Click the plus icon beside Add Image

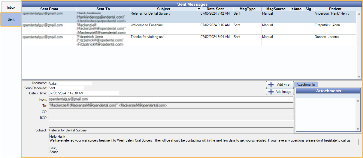coord(271,92)
